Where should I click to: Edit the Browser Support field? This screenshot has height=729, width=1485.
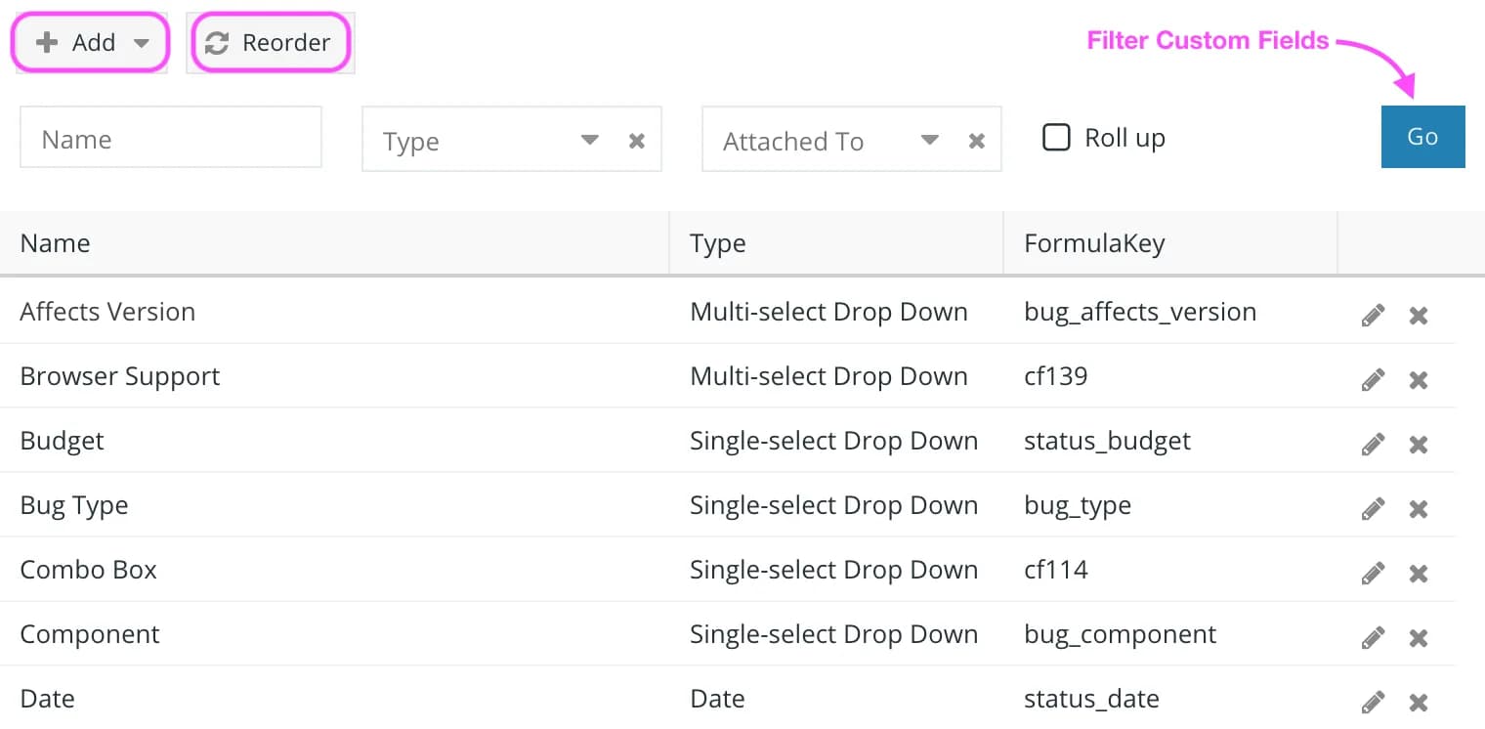point(1373,379)
